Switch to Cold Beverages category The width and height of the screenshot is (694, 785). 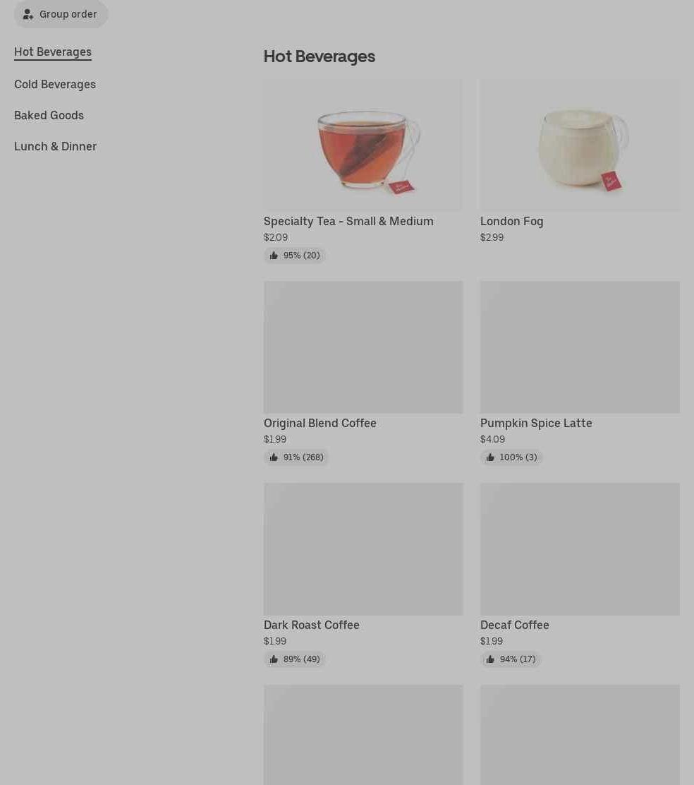click(55, 84)
